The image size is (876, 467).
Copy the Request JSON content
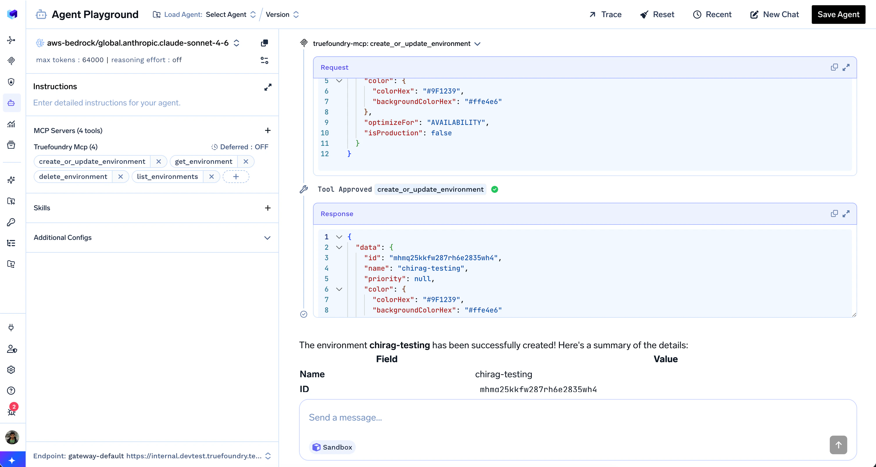coord(834,67)
